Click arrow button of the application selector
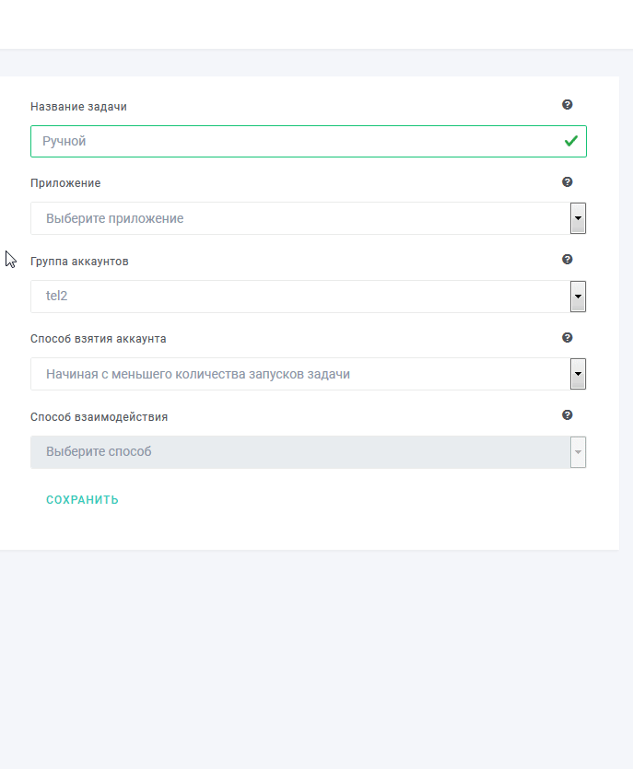Viewport: 633px width, 769px height. [x=578, y=218]
